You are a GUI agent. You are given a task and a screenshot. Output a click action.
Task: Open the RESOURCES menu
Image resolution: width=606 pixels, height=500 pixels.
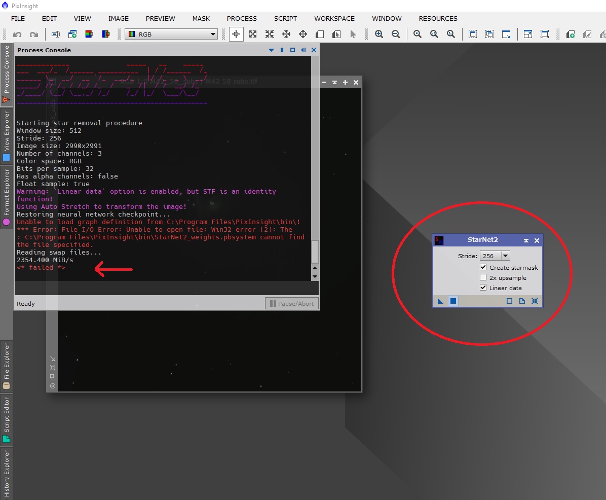click(x=438, y=19)
